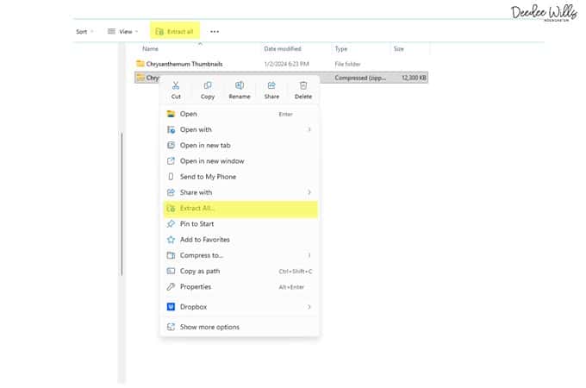The height and width of the screenshot is (388, 586).
Task: Click the Cut scissors icon
Action: point(176,85)
